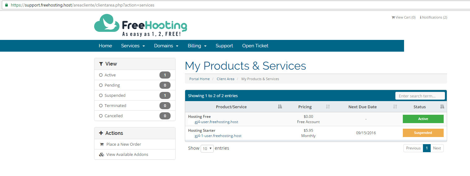Open the Support page
Viewport: 470px width, 176px height.
224,46
